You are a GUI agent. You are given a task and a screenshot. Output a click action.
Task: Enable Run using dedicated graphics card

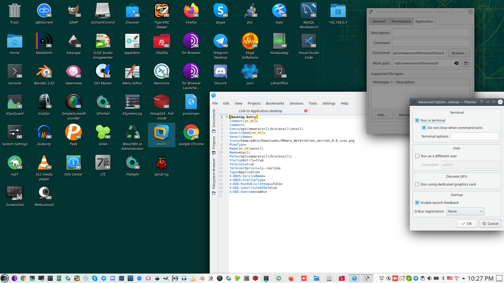pyautogui.click(x=417, y=184)
